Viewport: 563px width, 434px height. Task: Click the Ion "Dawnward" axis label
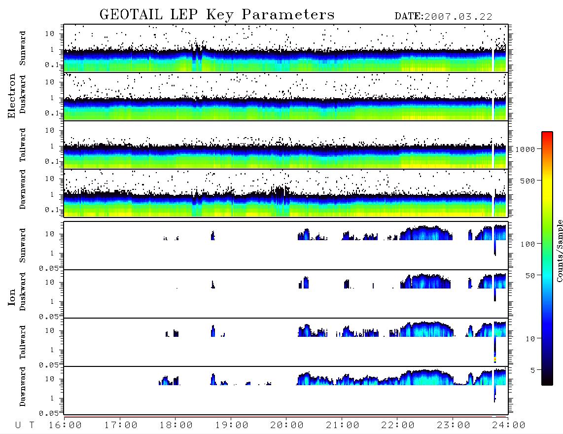23,387
